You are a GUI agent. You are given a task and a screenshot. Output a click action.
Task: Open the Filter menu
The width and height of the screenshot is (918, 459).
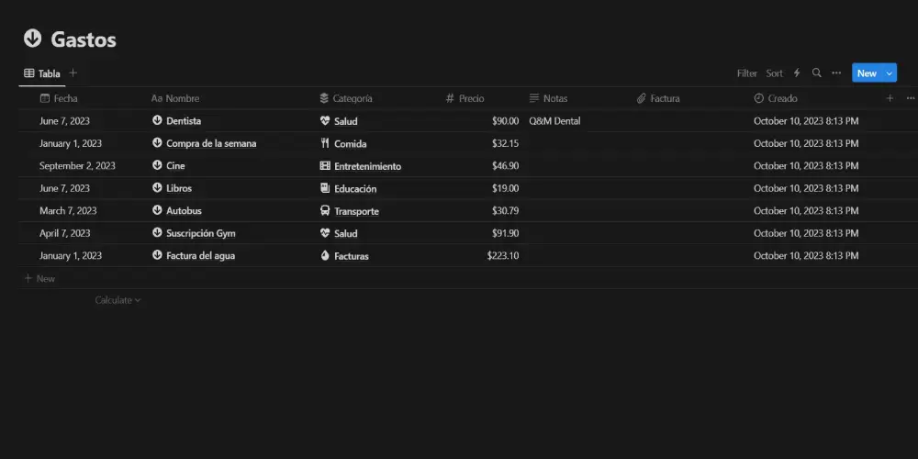tap(747, 73)
